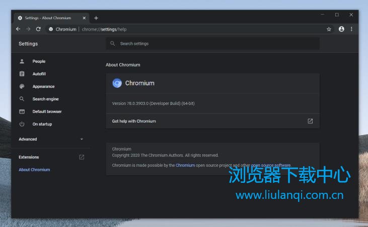Open Extensions from the sidebar
This screenshot has height=227, width=368.
point(29,157)
